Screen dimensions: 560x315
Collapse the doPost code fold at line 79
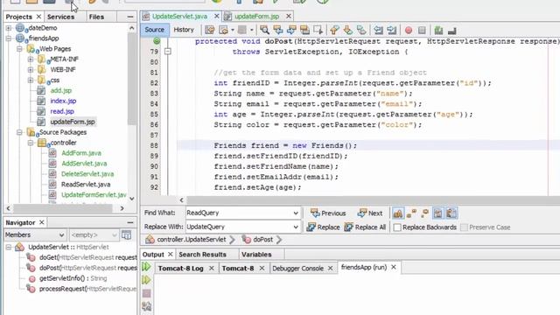point(167,52)
